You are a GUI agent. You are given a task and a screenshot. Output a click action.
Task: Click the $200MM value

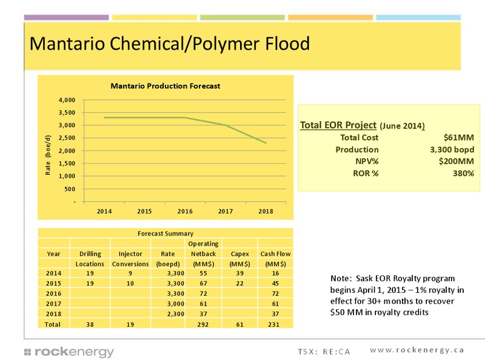(457, 162)
